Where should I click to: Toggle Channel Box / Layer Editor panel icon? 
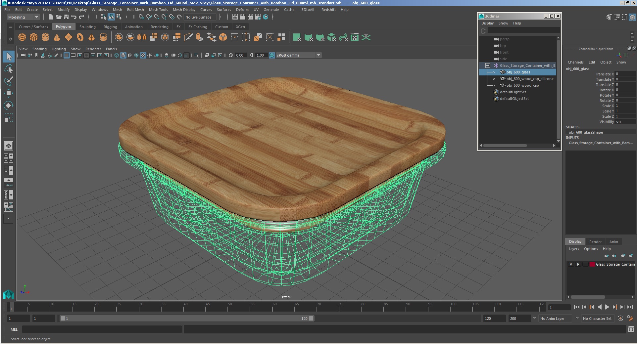click(632, 17)
